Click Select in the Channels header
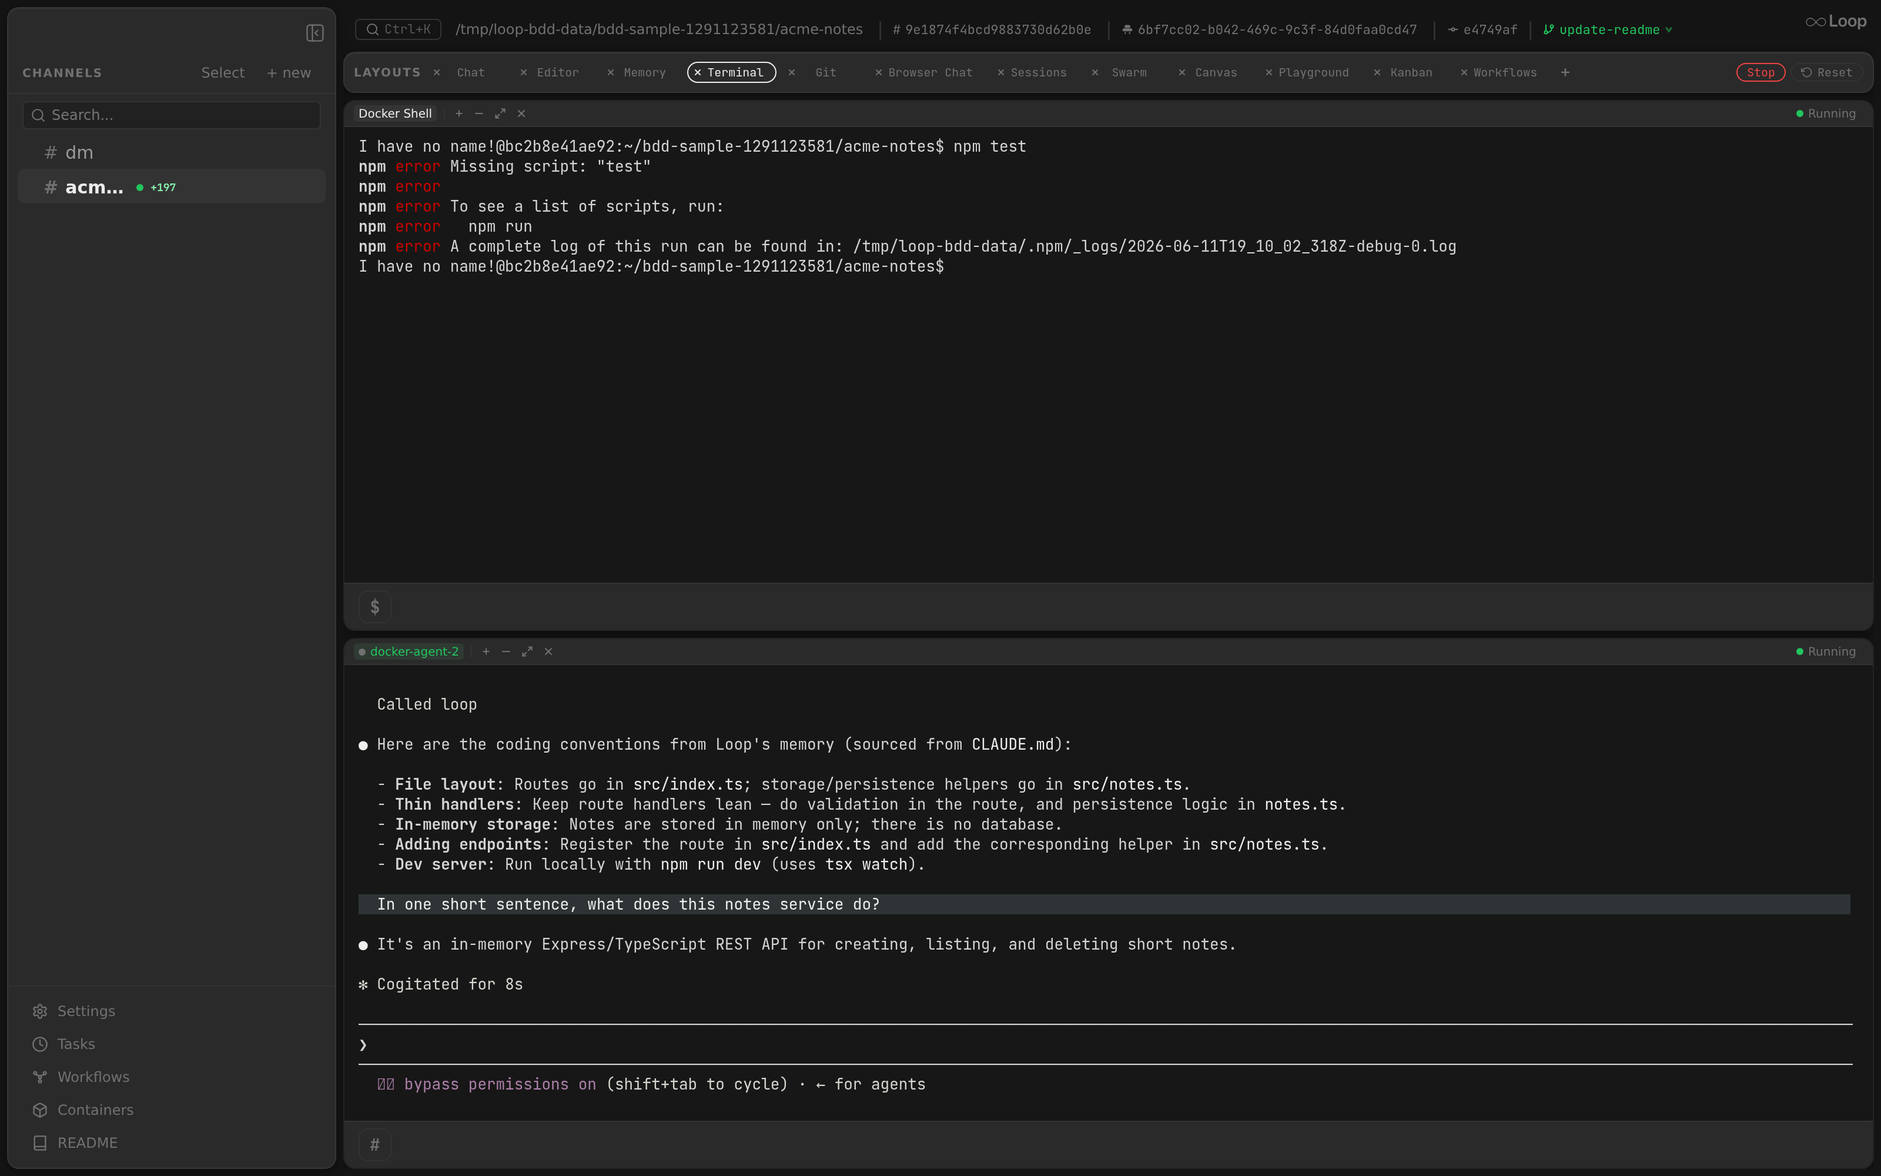This screenshot has height=1176, width=1881. tap(222, 72)
